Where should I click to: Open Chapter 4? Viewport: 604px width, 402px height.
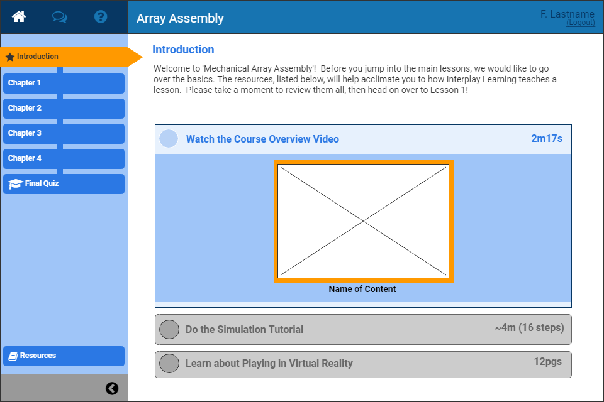coord(64,158)
